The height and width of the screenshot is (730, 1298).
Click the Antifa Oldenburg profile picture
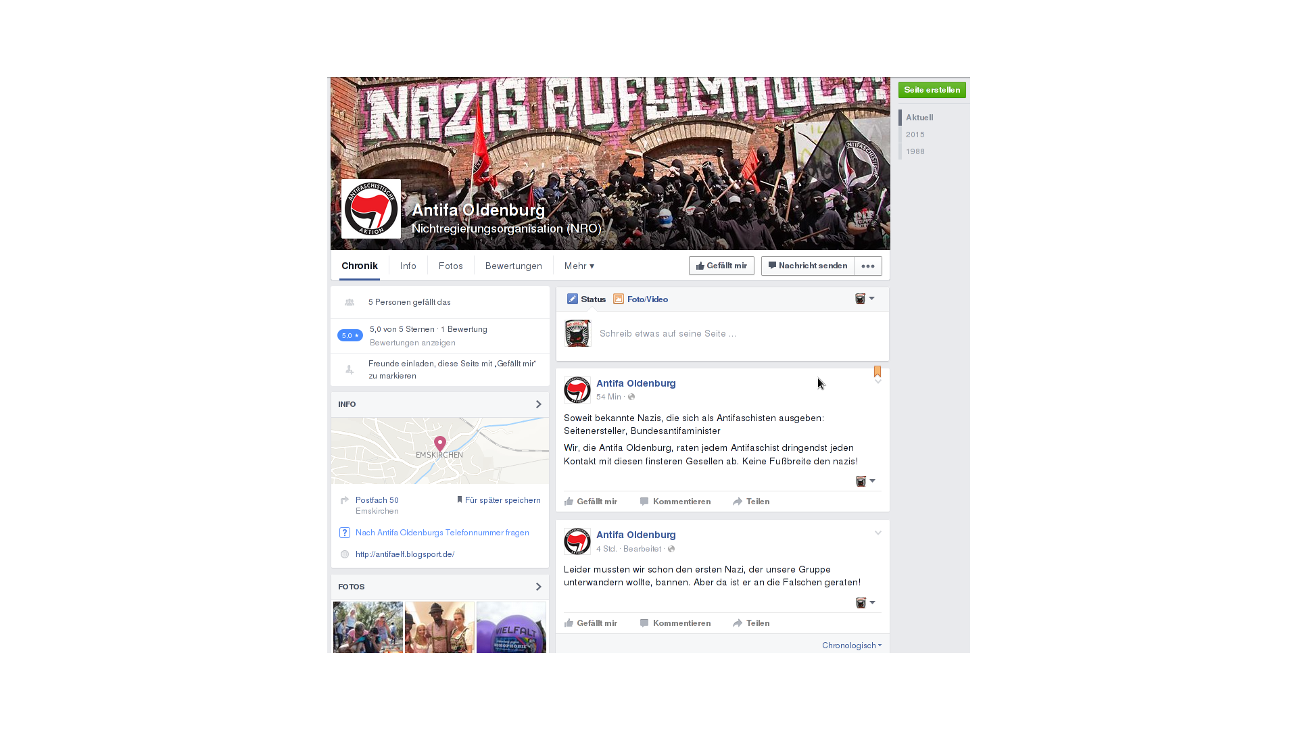pyautogui.click(x=370, y=209)
